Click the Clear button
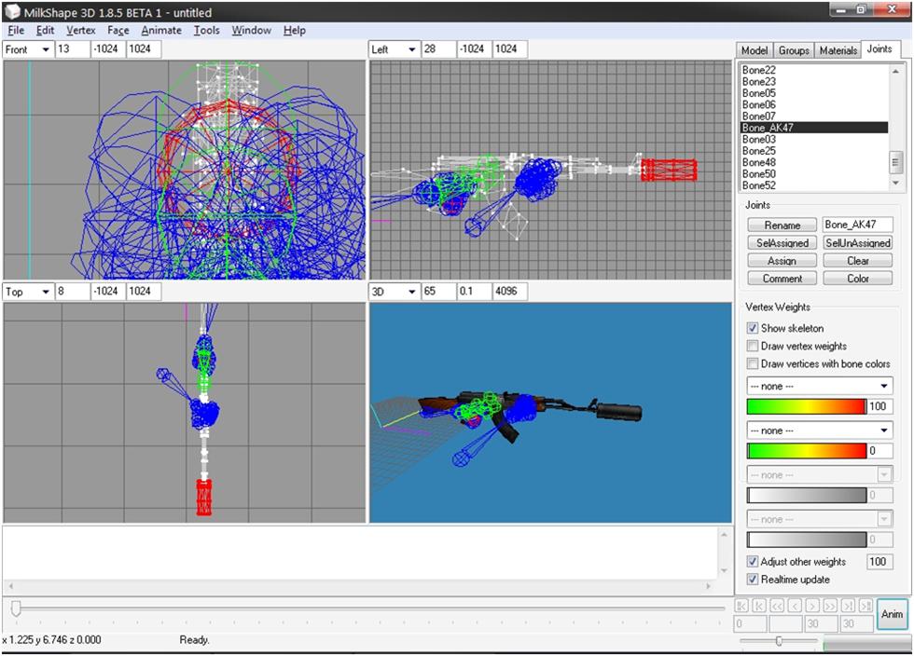This screenshot has height=656, width=914. point(858,261)
